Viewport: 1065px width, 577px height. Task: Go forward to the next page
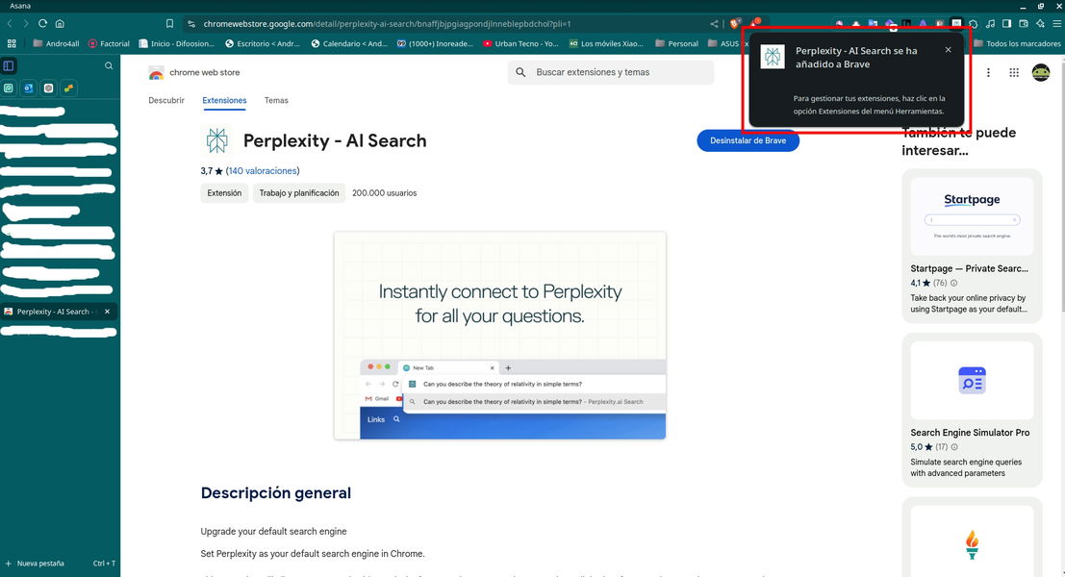pos(26,24)
